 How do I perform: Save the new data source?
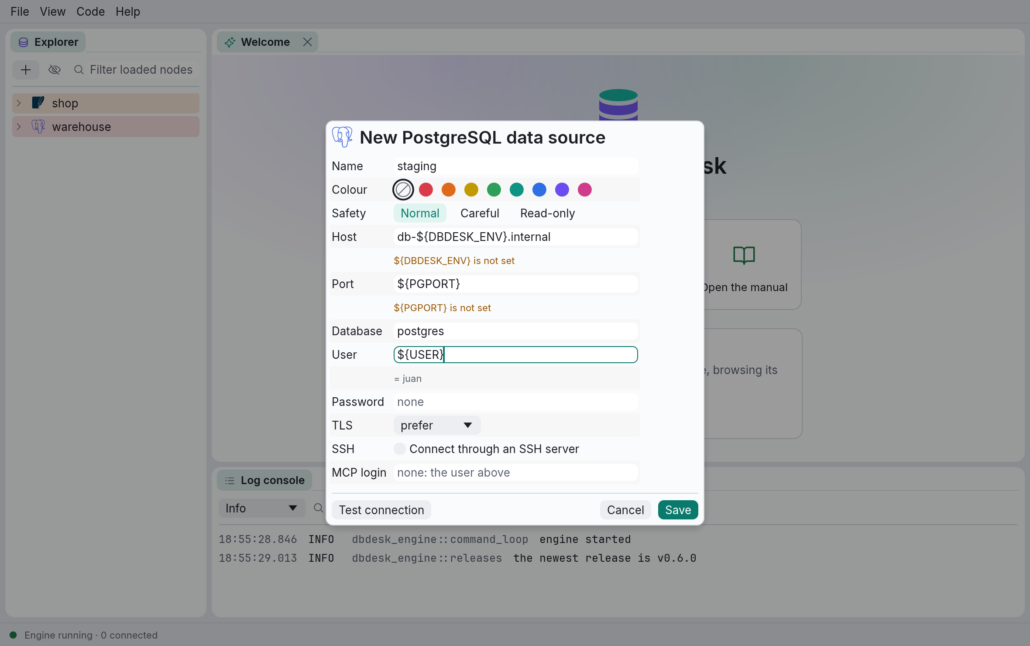678,510
